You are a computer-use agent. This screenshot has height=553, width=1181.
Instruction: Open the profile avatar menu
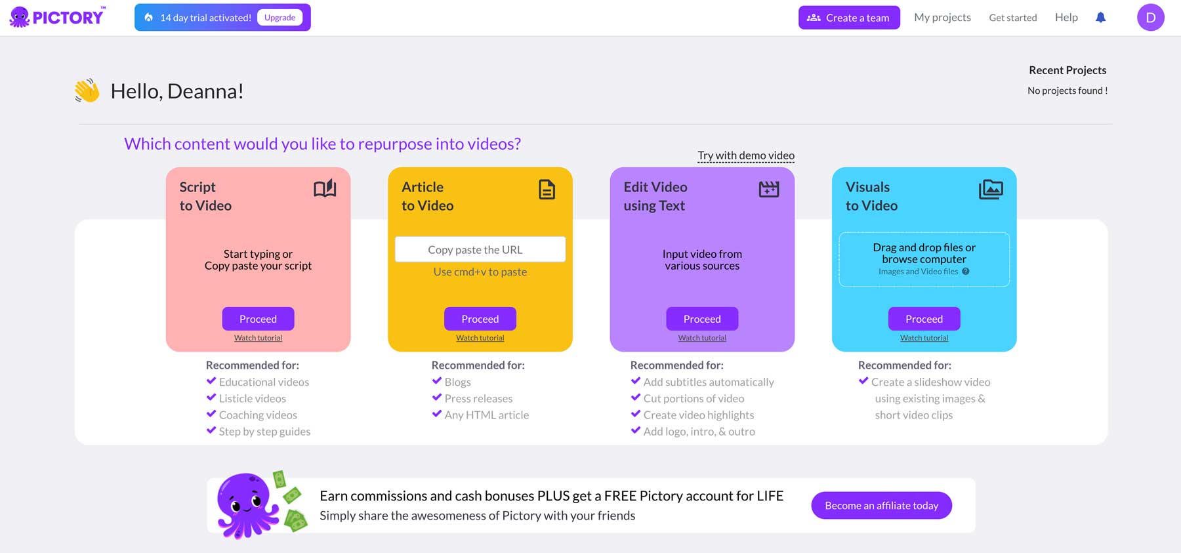pyautogui.click(x=1150, y=17)
